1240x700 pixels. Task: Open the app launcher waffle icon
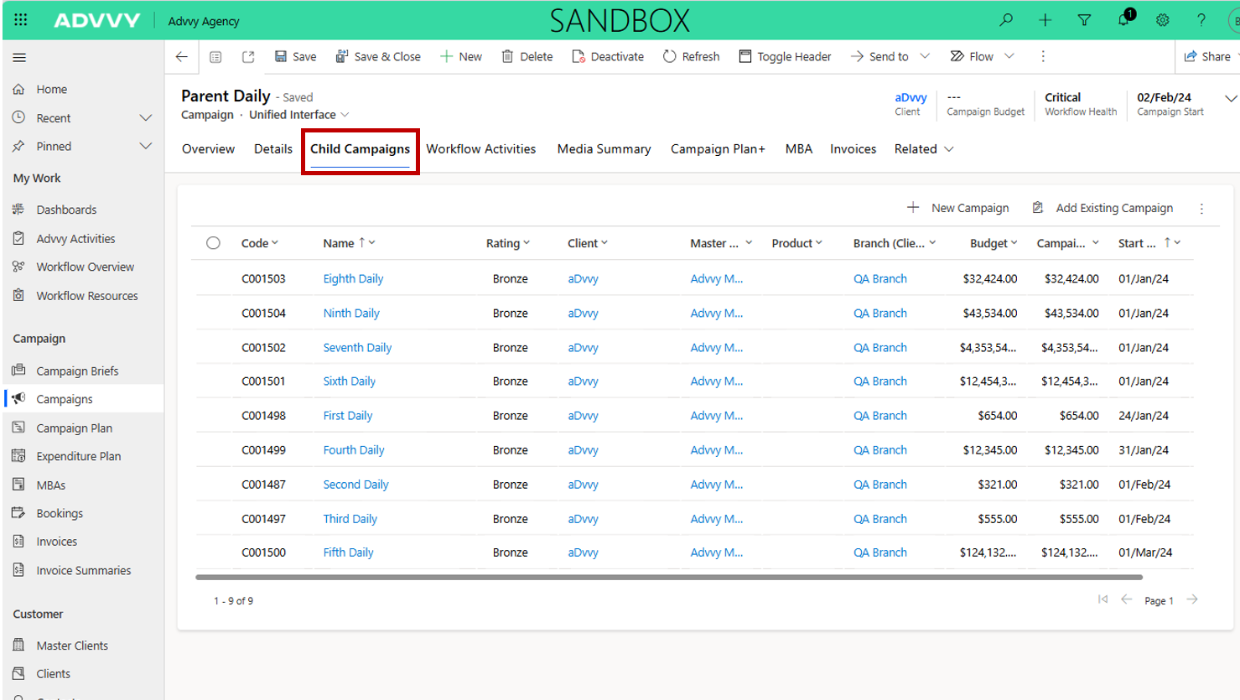(x=21, y=20)
